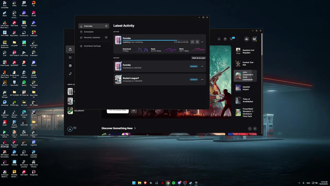330x186 pixels.
Task: Open NVIDIA App desktop shortcut
Action: (x=14, y=103)
